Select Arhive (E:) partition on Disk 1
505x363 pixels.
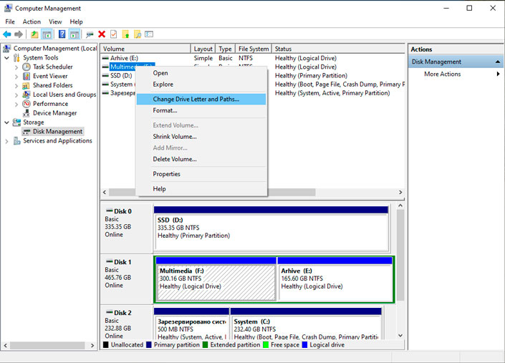(335, 279)
